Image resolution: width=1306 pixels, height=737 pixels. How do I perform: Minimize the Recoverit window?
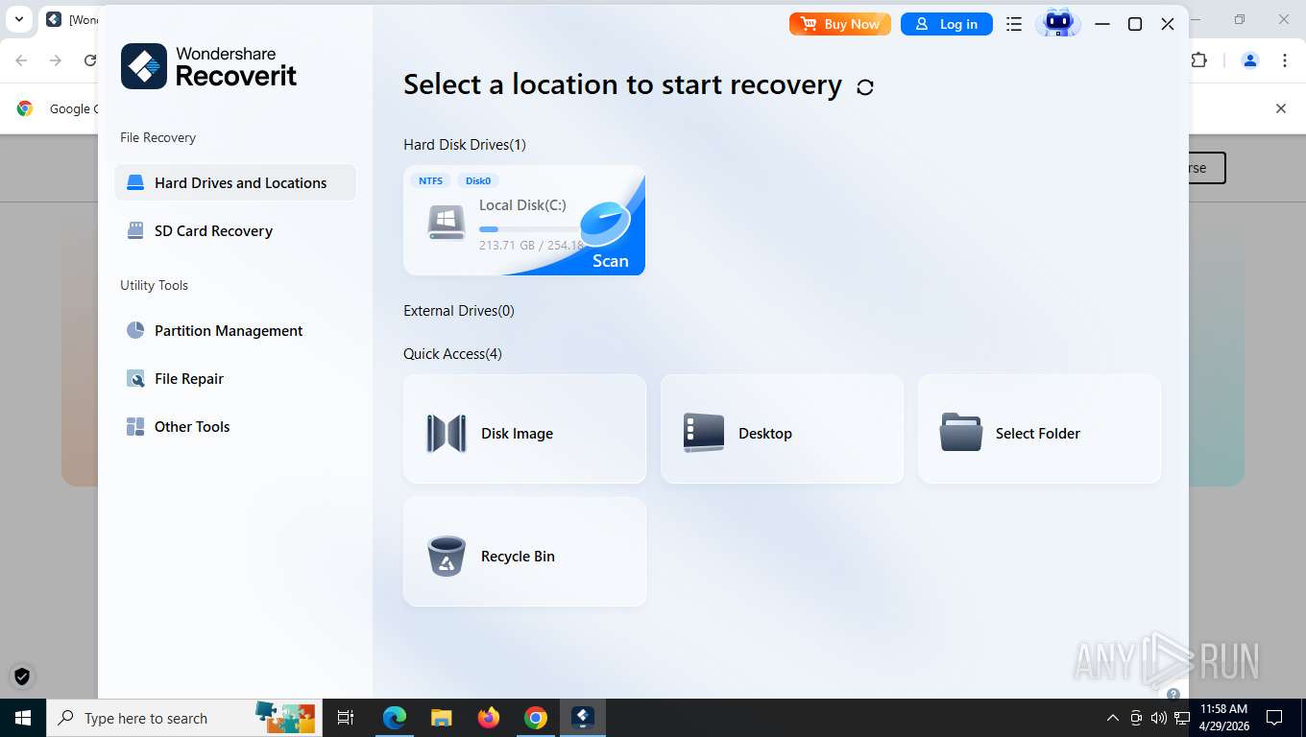click(x=1102, y=24)
